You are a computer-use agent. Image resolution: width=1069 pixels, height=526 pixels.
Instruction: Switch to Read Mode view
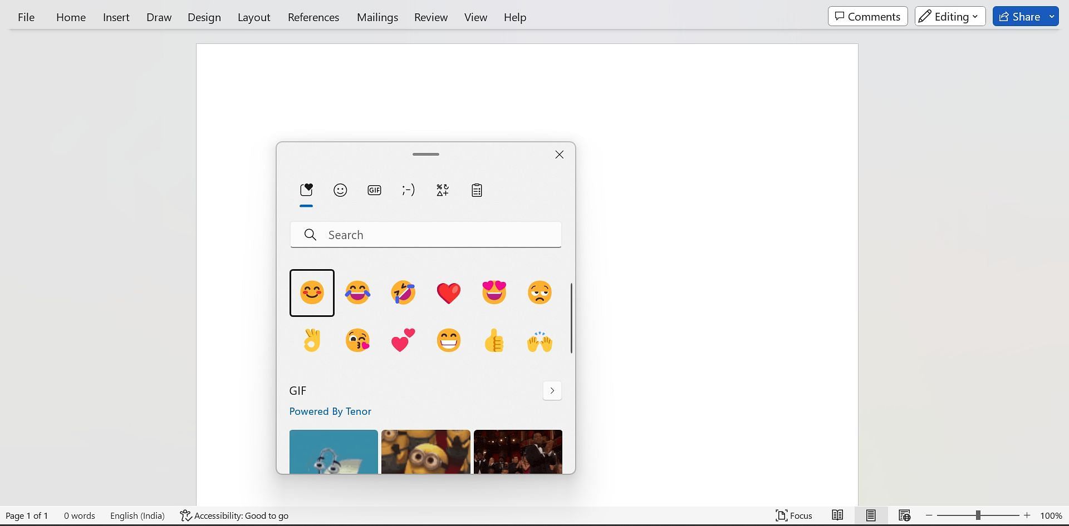[x=837, y=515]
